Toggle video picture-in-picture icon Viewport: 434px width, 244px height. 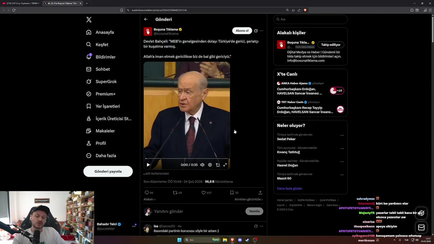(218, 165)
